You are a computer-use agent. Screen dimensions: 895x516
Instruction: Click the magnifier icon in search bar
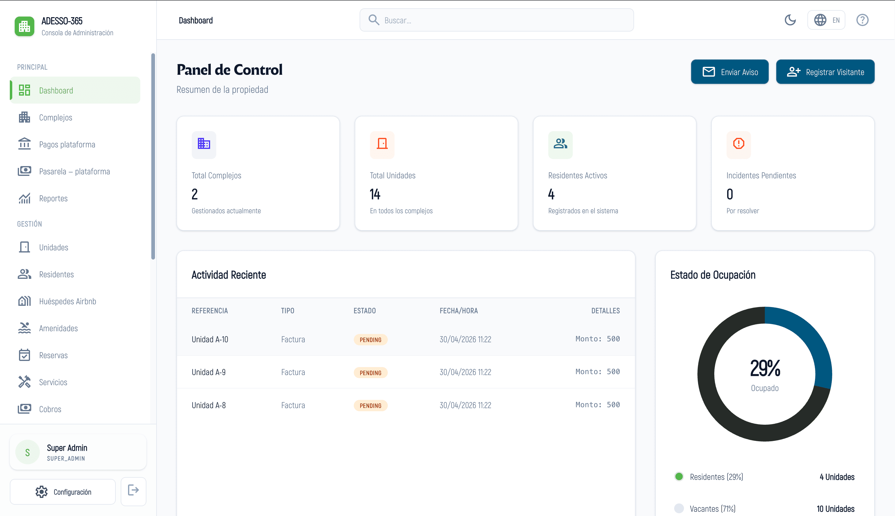pyautogui.click(x=374, y=20)
